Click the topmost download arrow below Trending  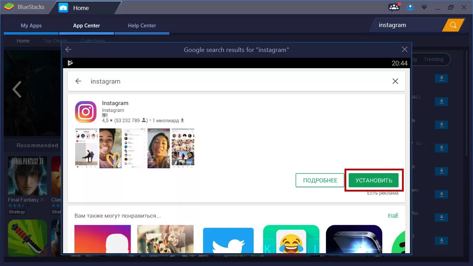tap(441, 79)
